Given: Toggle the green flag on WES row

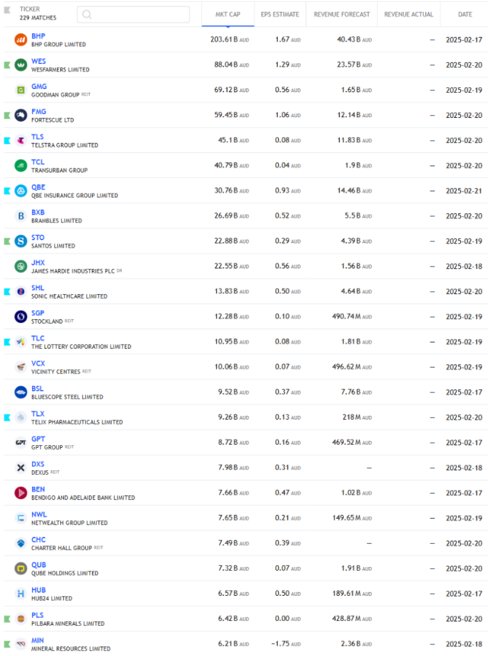Looking at the screenshot, I should click(7, 65).
